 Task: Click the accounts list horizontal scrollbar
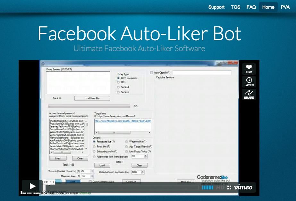pos(67,152)
